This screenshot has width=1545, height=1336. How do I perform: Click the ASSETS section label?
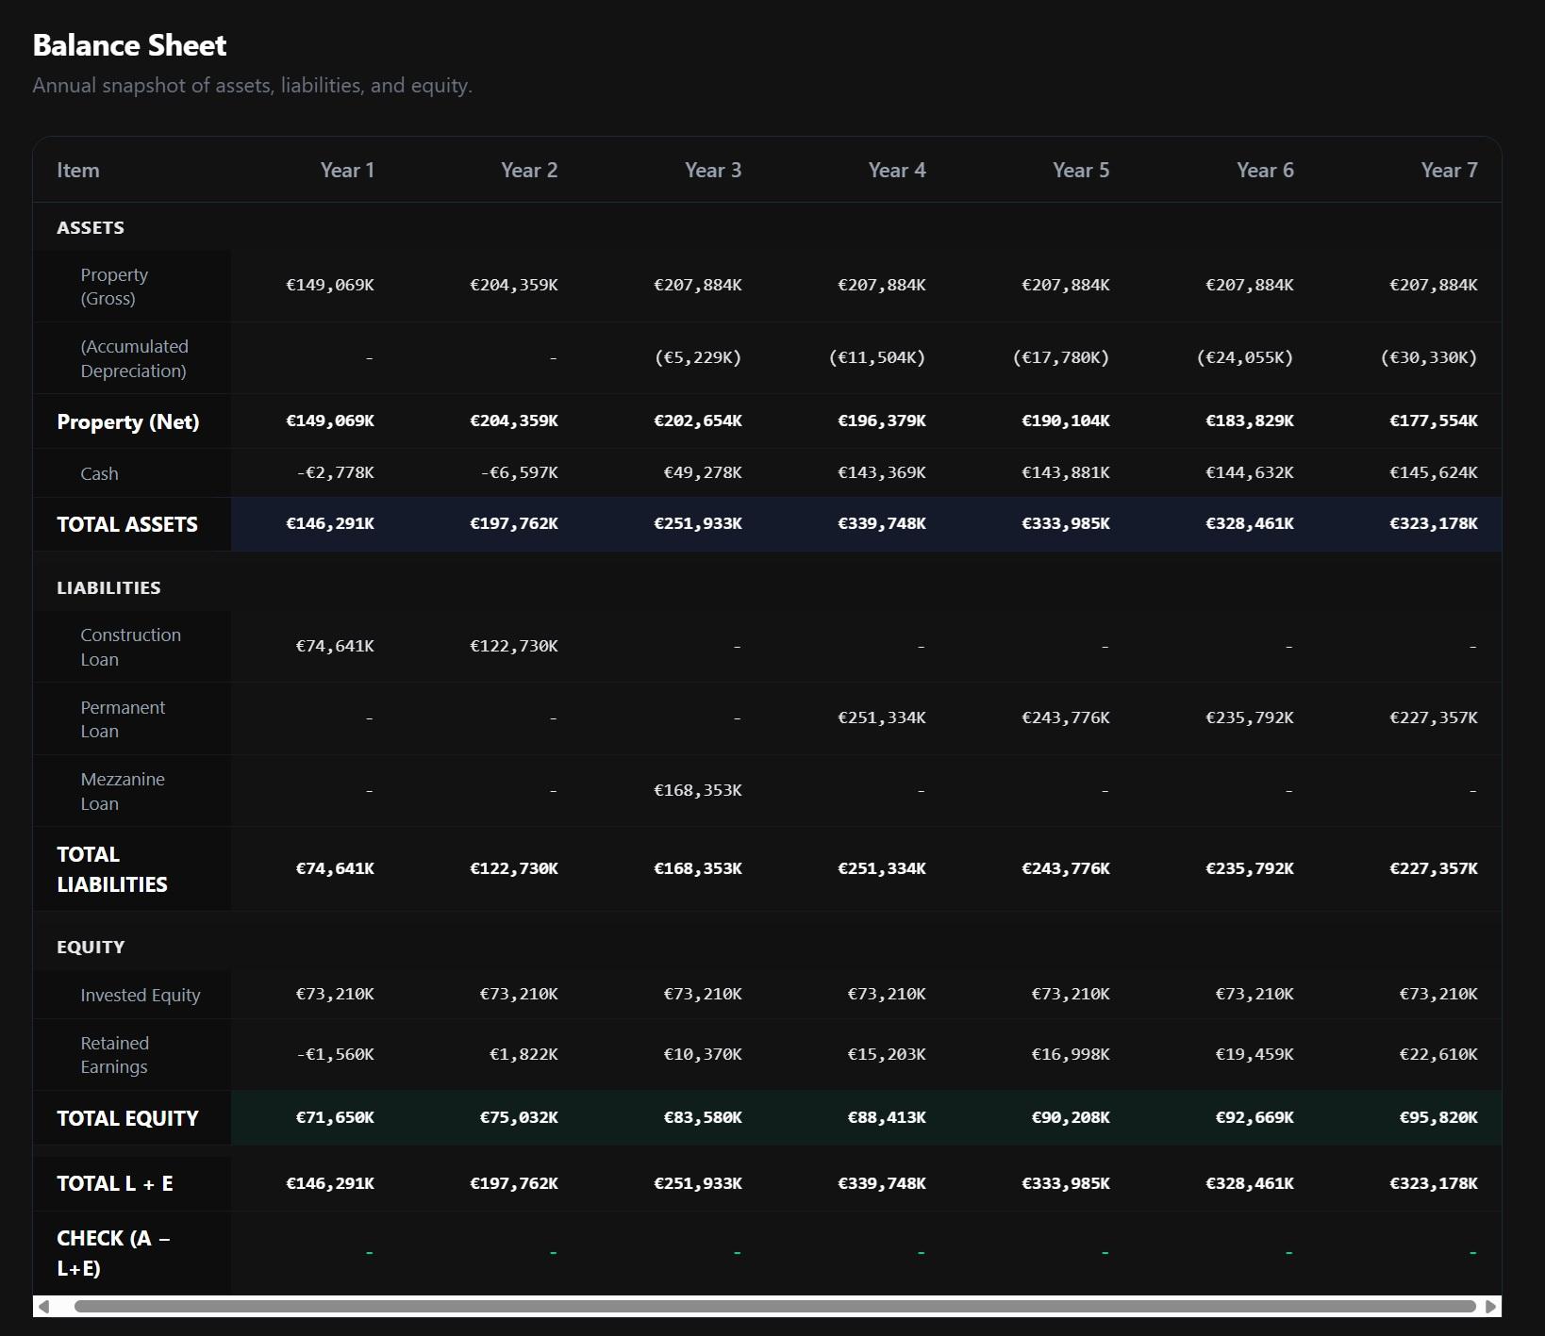[90, 227]
